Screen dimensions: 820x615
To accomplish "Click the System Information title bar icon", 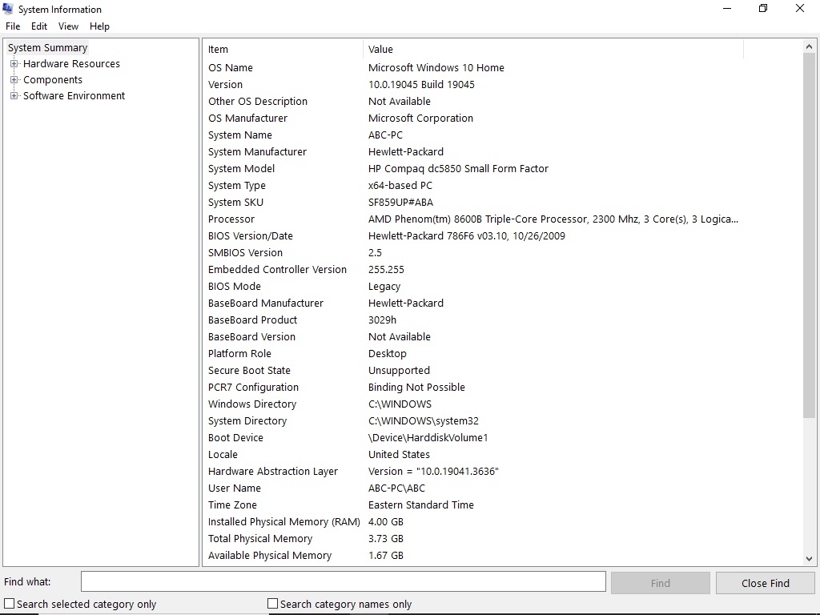I will pos(8,9).
